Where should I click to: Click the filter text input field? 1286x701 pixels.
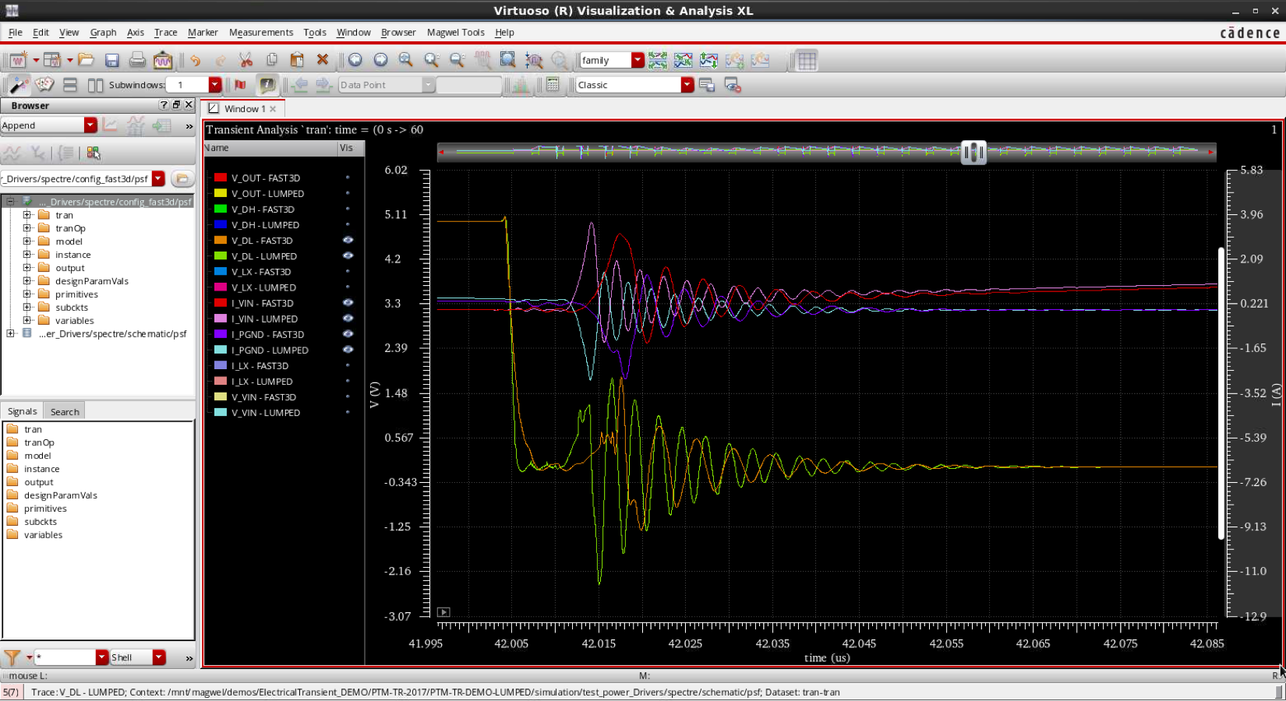point(65,657)
